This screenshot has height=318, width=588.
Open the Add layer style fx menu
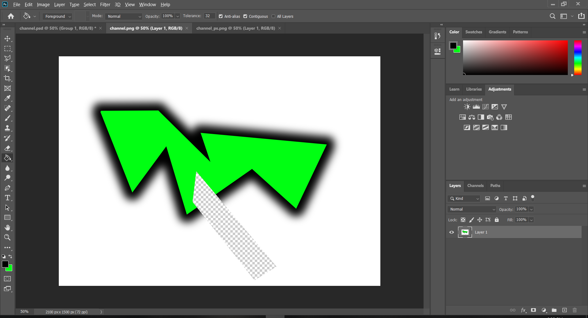524,310
